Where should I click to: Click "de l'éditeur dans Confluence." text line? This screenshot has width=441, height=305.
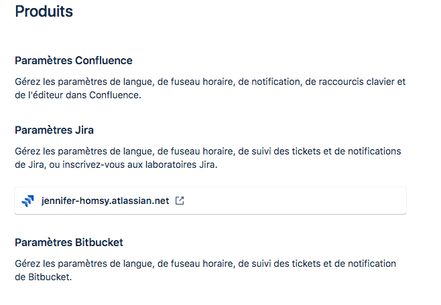tap(78, 95)
